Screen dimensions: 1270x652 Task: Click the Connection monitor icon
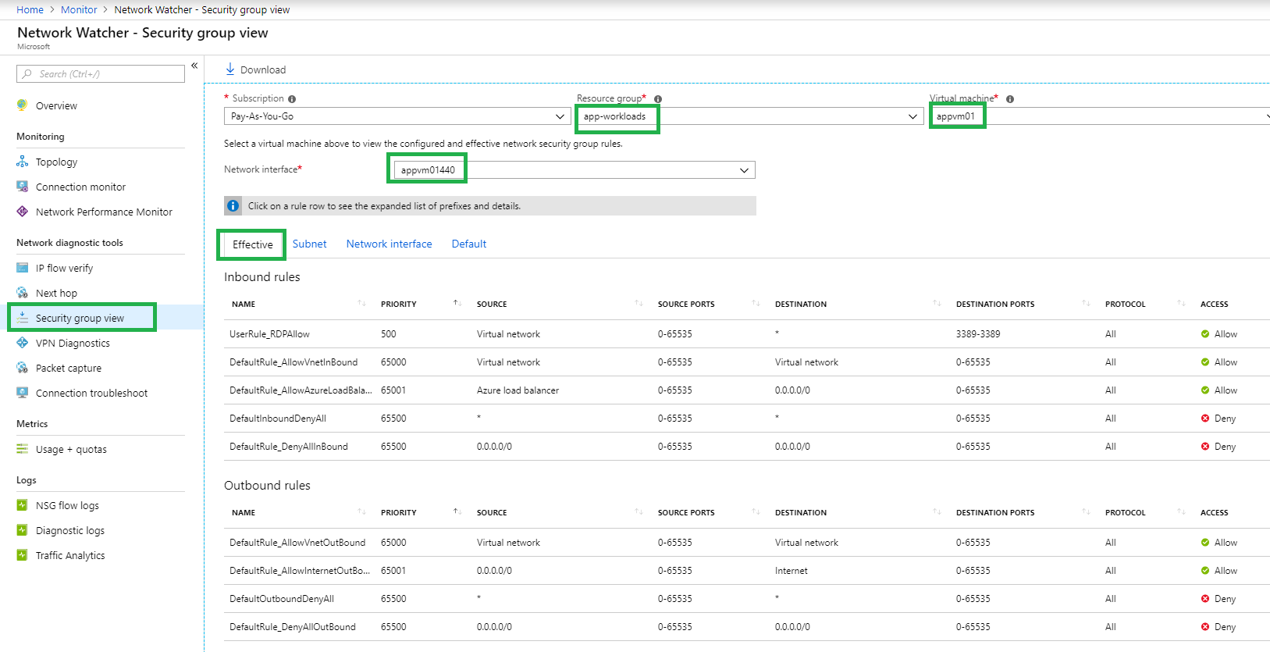22,187
